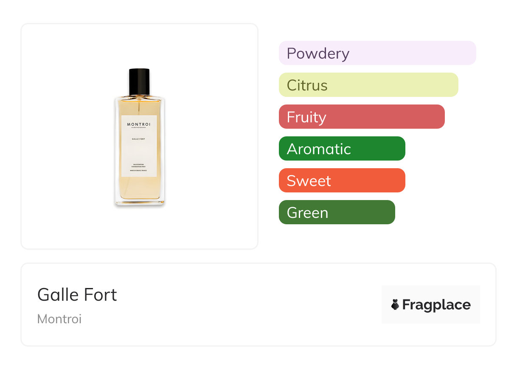Click the Citrus accord bar

pos(368,85)
